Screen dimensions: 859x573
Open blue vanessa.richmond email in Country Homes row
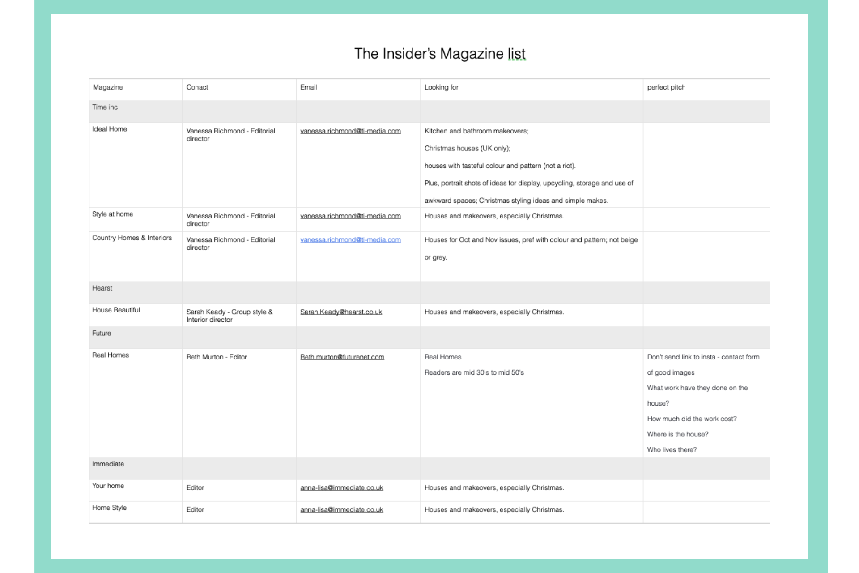click(350, 240)
